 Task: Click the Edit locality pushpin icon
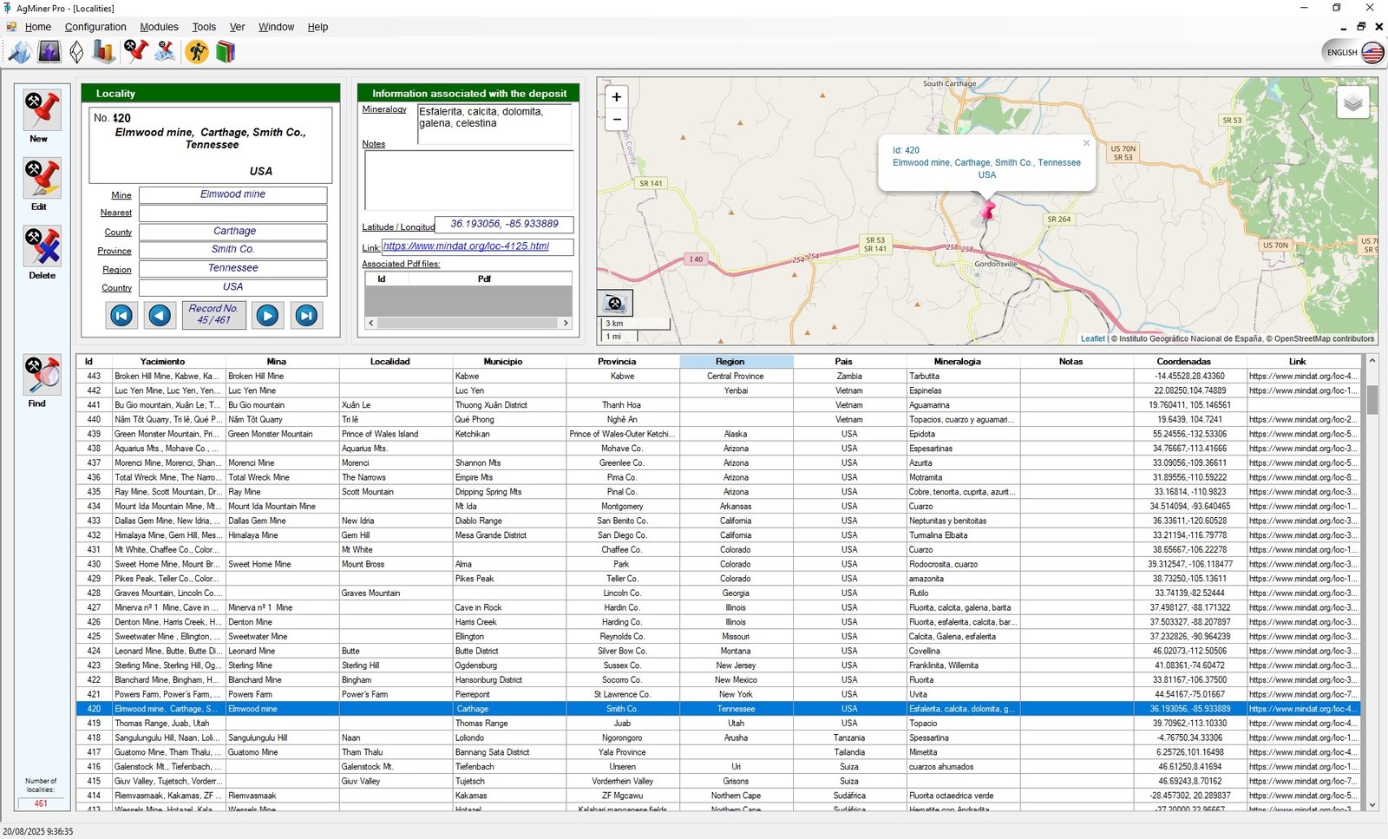pos(42,179)
